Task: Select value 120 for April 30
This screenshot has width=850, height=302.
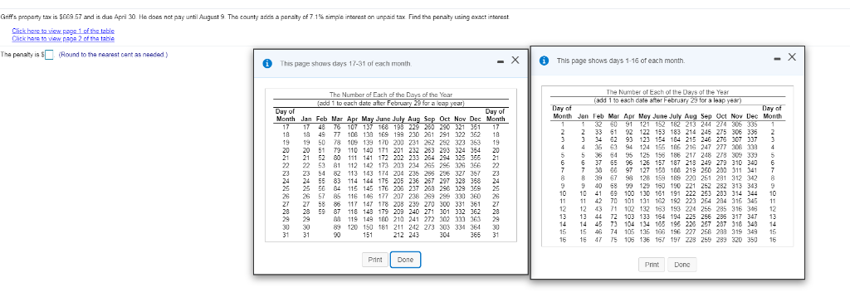Action: [353, 228]
